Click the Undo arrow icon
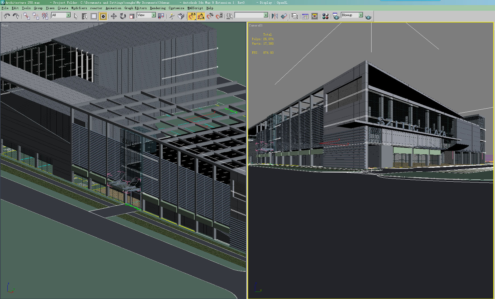The height and width of the screenshot is (299, 495). pyautogui.click(x=6, y=16)
